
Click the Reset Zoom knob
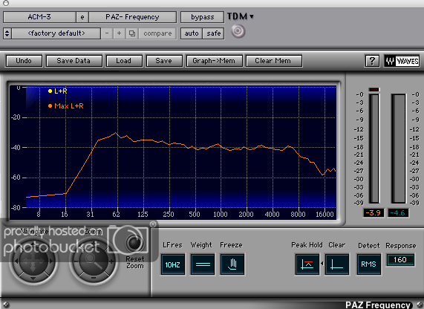point(135,243)
